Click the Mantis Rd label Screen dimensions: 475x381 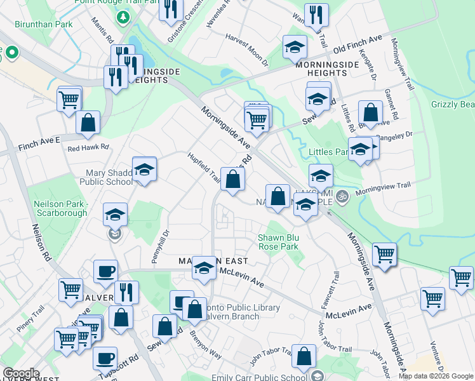[x=103, y=30]
